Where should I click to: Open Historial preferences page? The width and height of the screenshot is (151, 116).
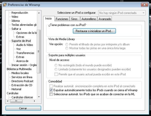point(16,89)
